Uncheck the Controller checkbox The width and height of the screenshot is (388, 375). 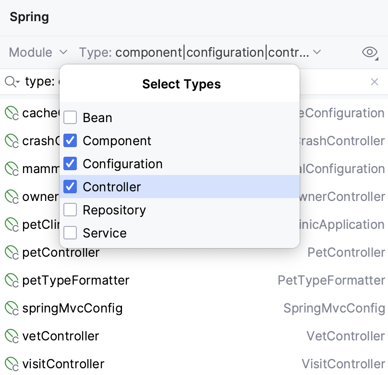click(x=70, y=187)
